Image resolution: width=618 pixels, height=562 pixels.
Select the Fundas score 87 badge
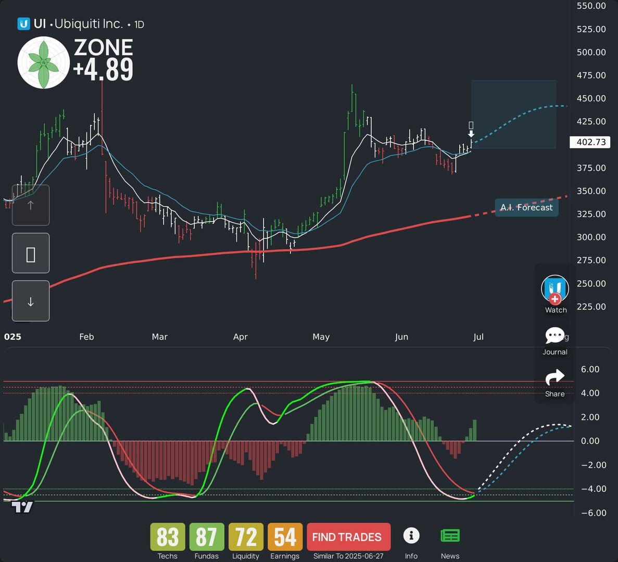tap(207, 537)
